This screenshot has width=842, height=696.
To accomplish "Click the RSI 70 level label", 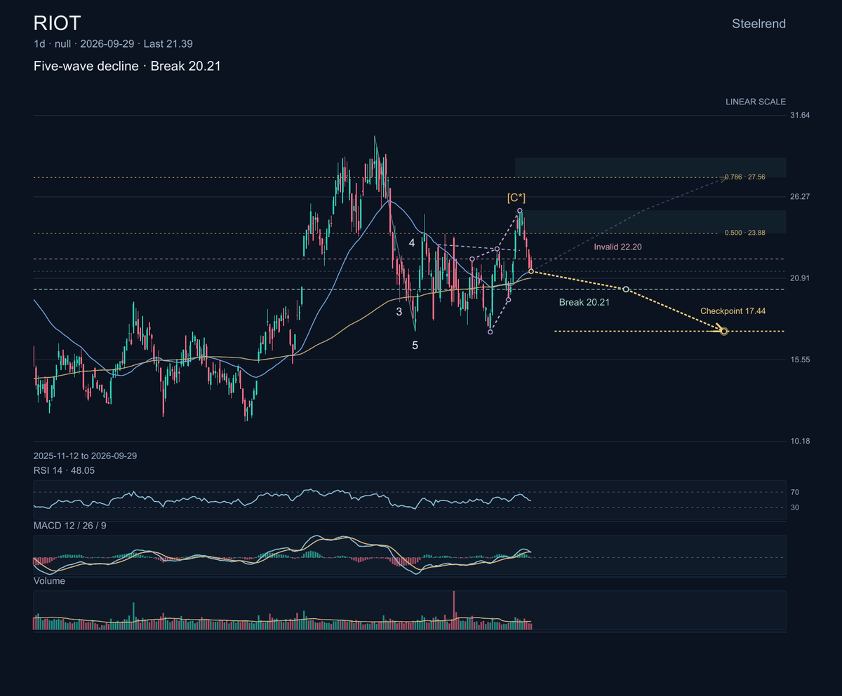I will (796, 493).
